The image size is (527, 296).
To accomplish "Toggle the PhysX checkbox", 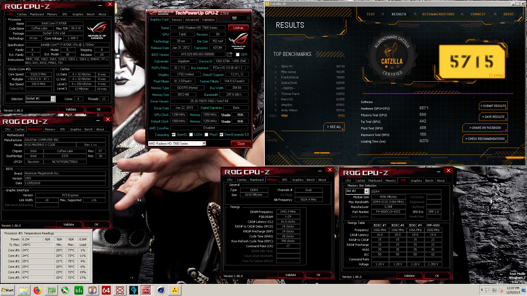I will click(206, 135).
